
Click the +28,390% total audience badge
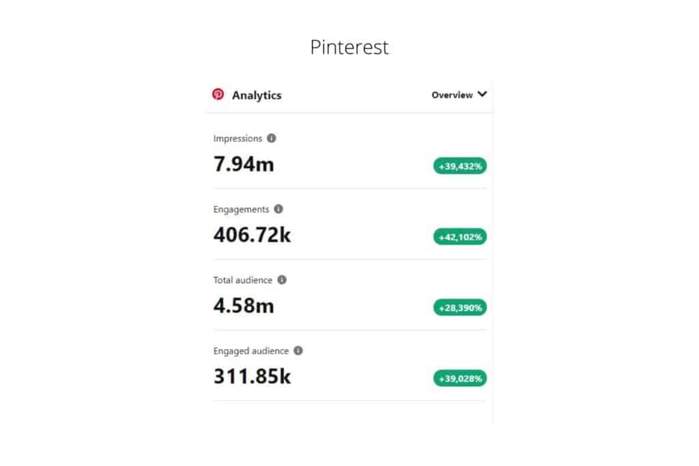click(460, 308)
